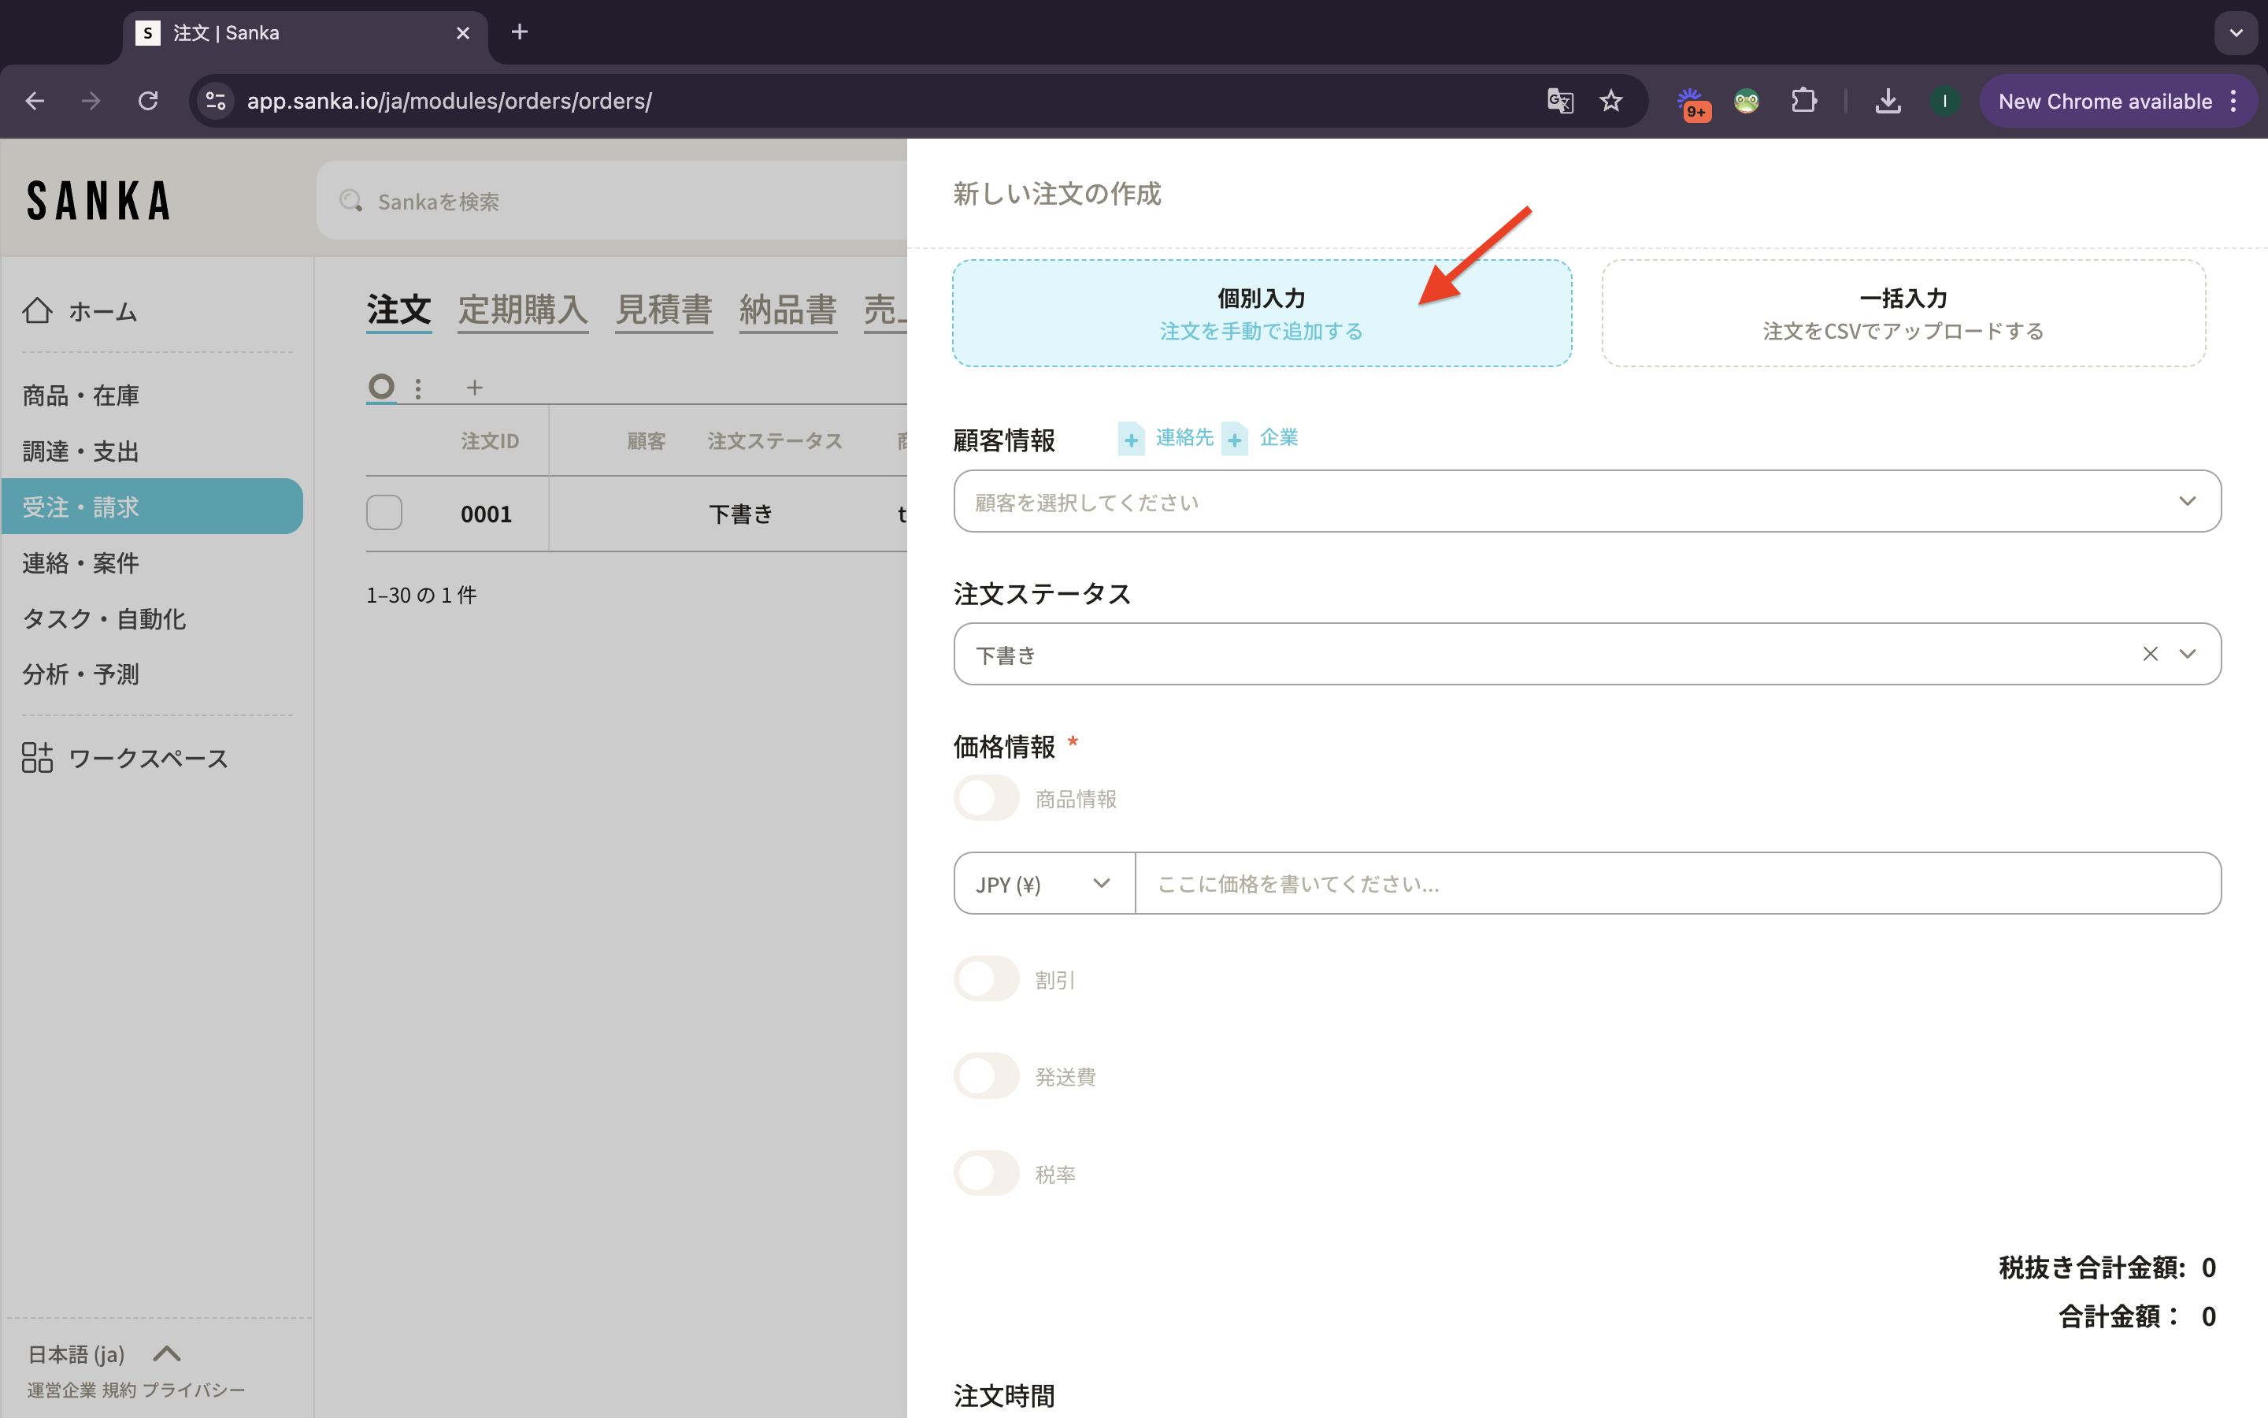Bookmark page with the star icon
This screenshot has width=2268, height=1418.
[1611, 102]
